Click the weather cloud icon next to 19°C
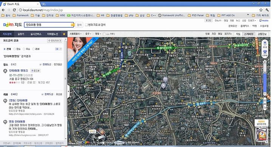 pos(108,34)
